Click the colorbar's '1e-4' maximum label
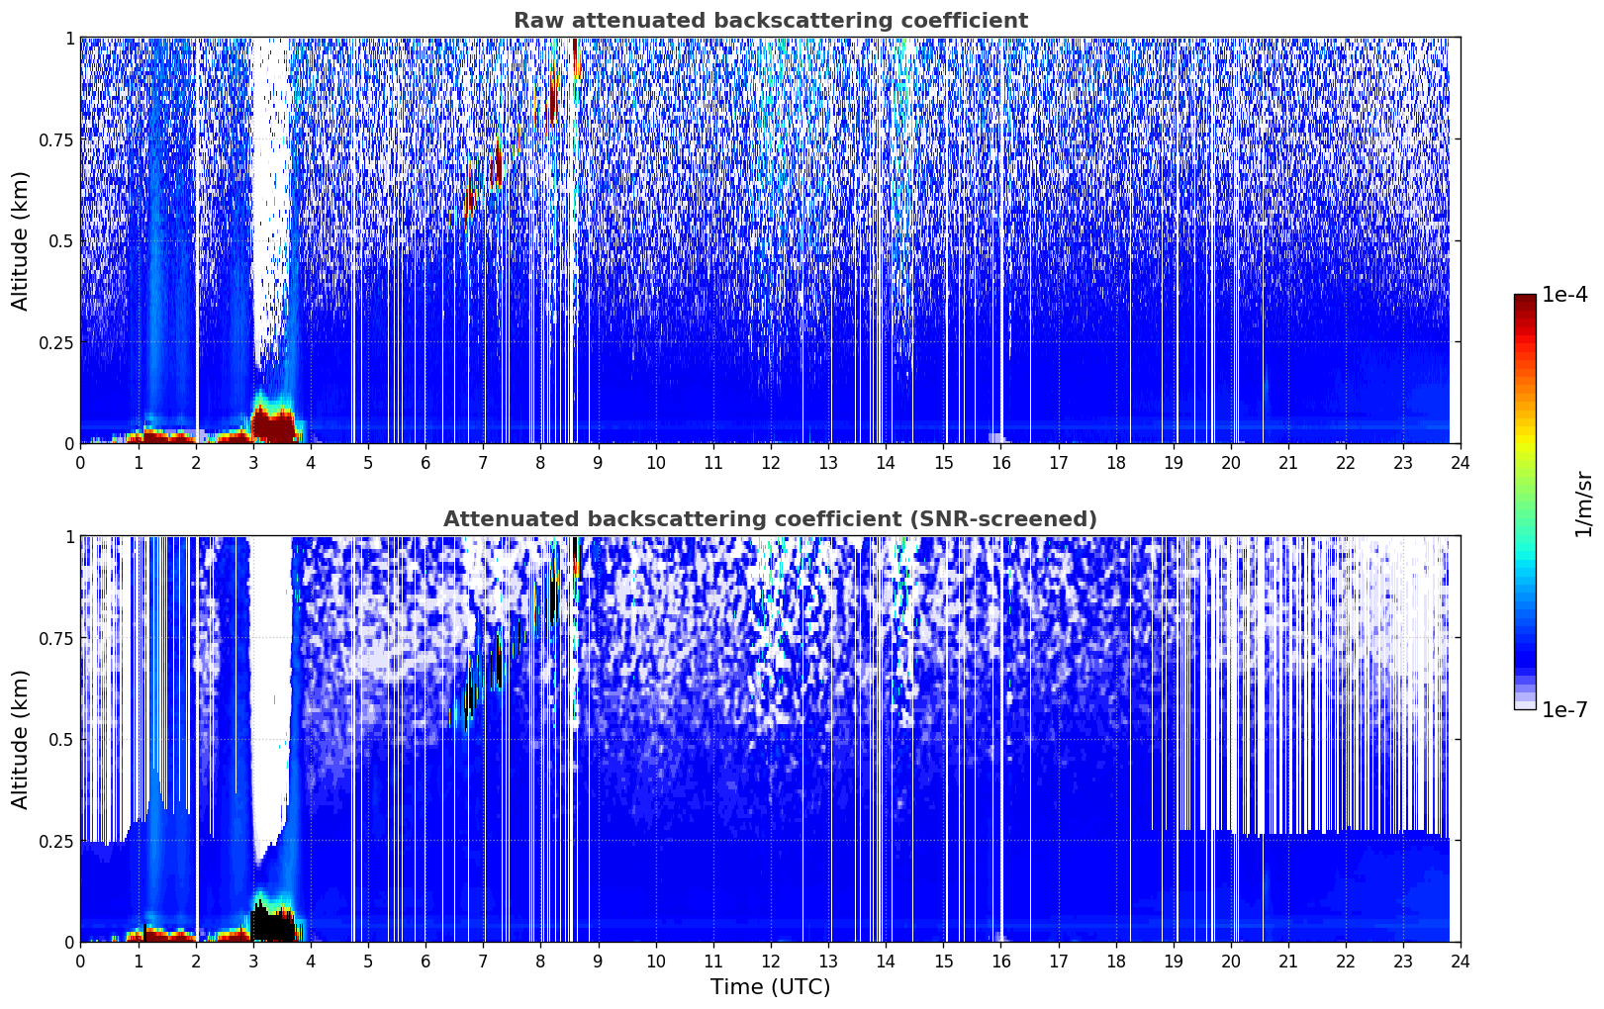This screenshot has height=1009, width=1604. 1564,295
